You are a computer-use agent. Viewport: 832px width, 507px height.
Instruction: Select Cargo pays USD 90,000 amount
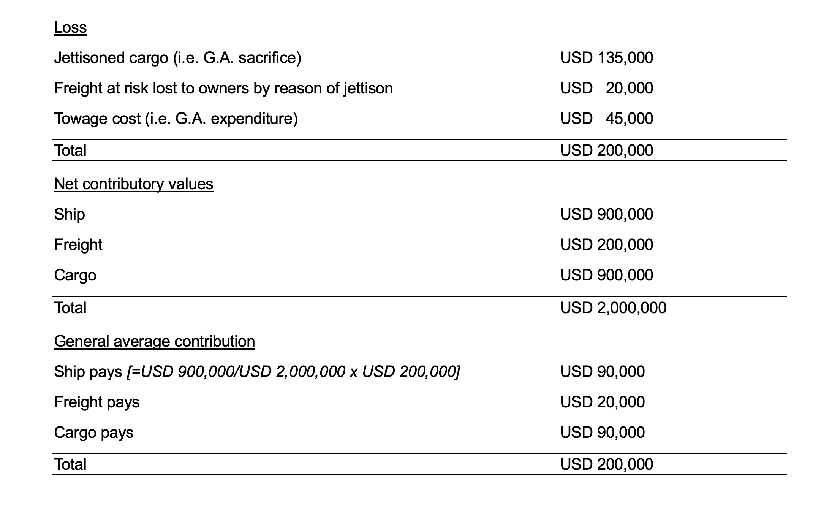click(x=603, y=433)
